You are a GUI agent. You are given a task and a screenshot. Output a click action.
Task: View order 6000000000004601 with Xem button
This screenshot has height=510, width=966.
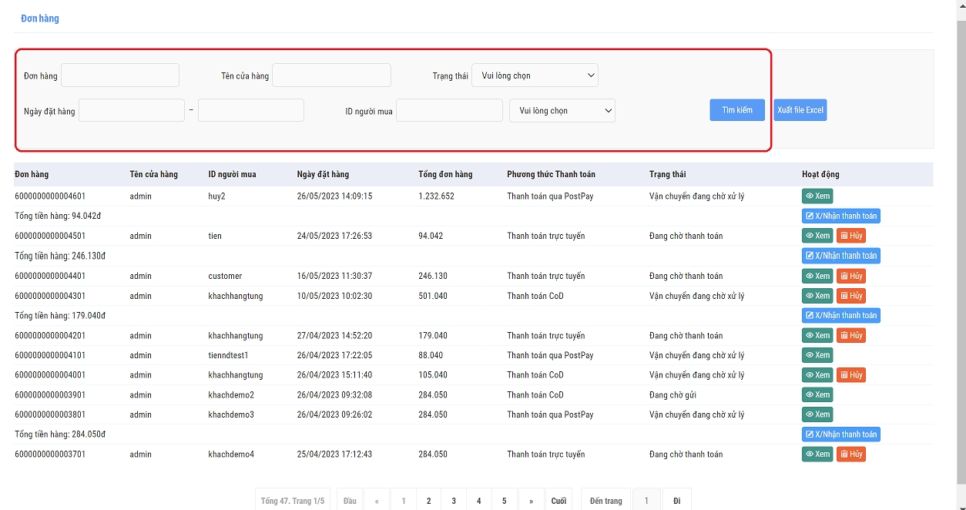817,196
